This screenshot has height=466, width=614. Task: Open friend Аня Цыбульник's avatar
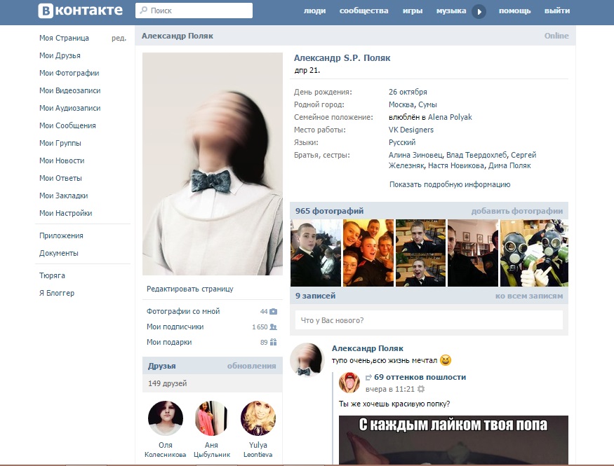(211, 418)
